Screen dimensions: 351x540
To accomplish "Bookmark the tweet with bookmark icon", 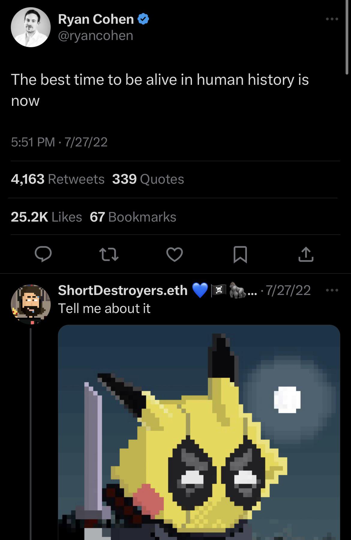I will coord(240,254).
